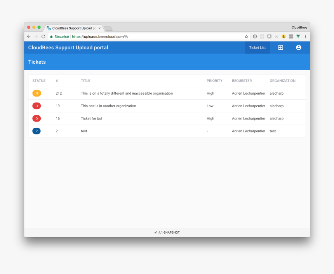Click the logout arrow icon in header
This screenshot has width=334, height=274.
[280, 47]
